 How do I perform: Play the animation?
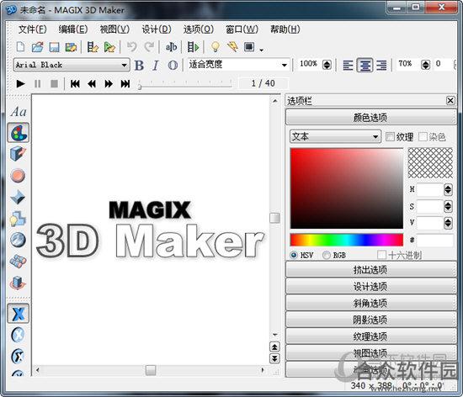20,84
